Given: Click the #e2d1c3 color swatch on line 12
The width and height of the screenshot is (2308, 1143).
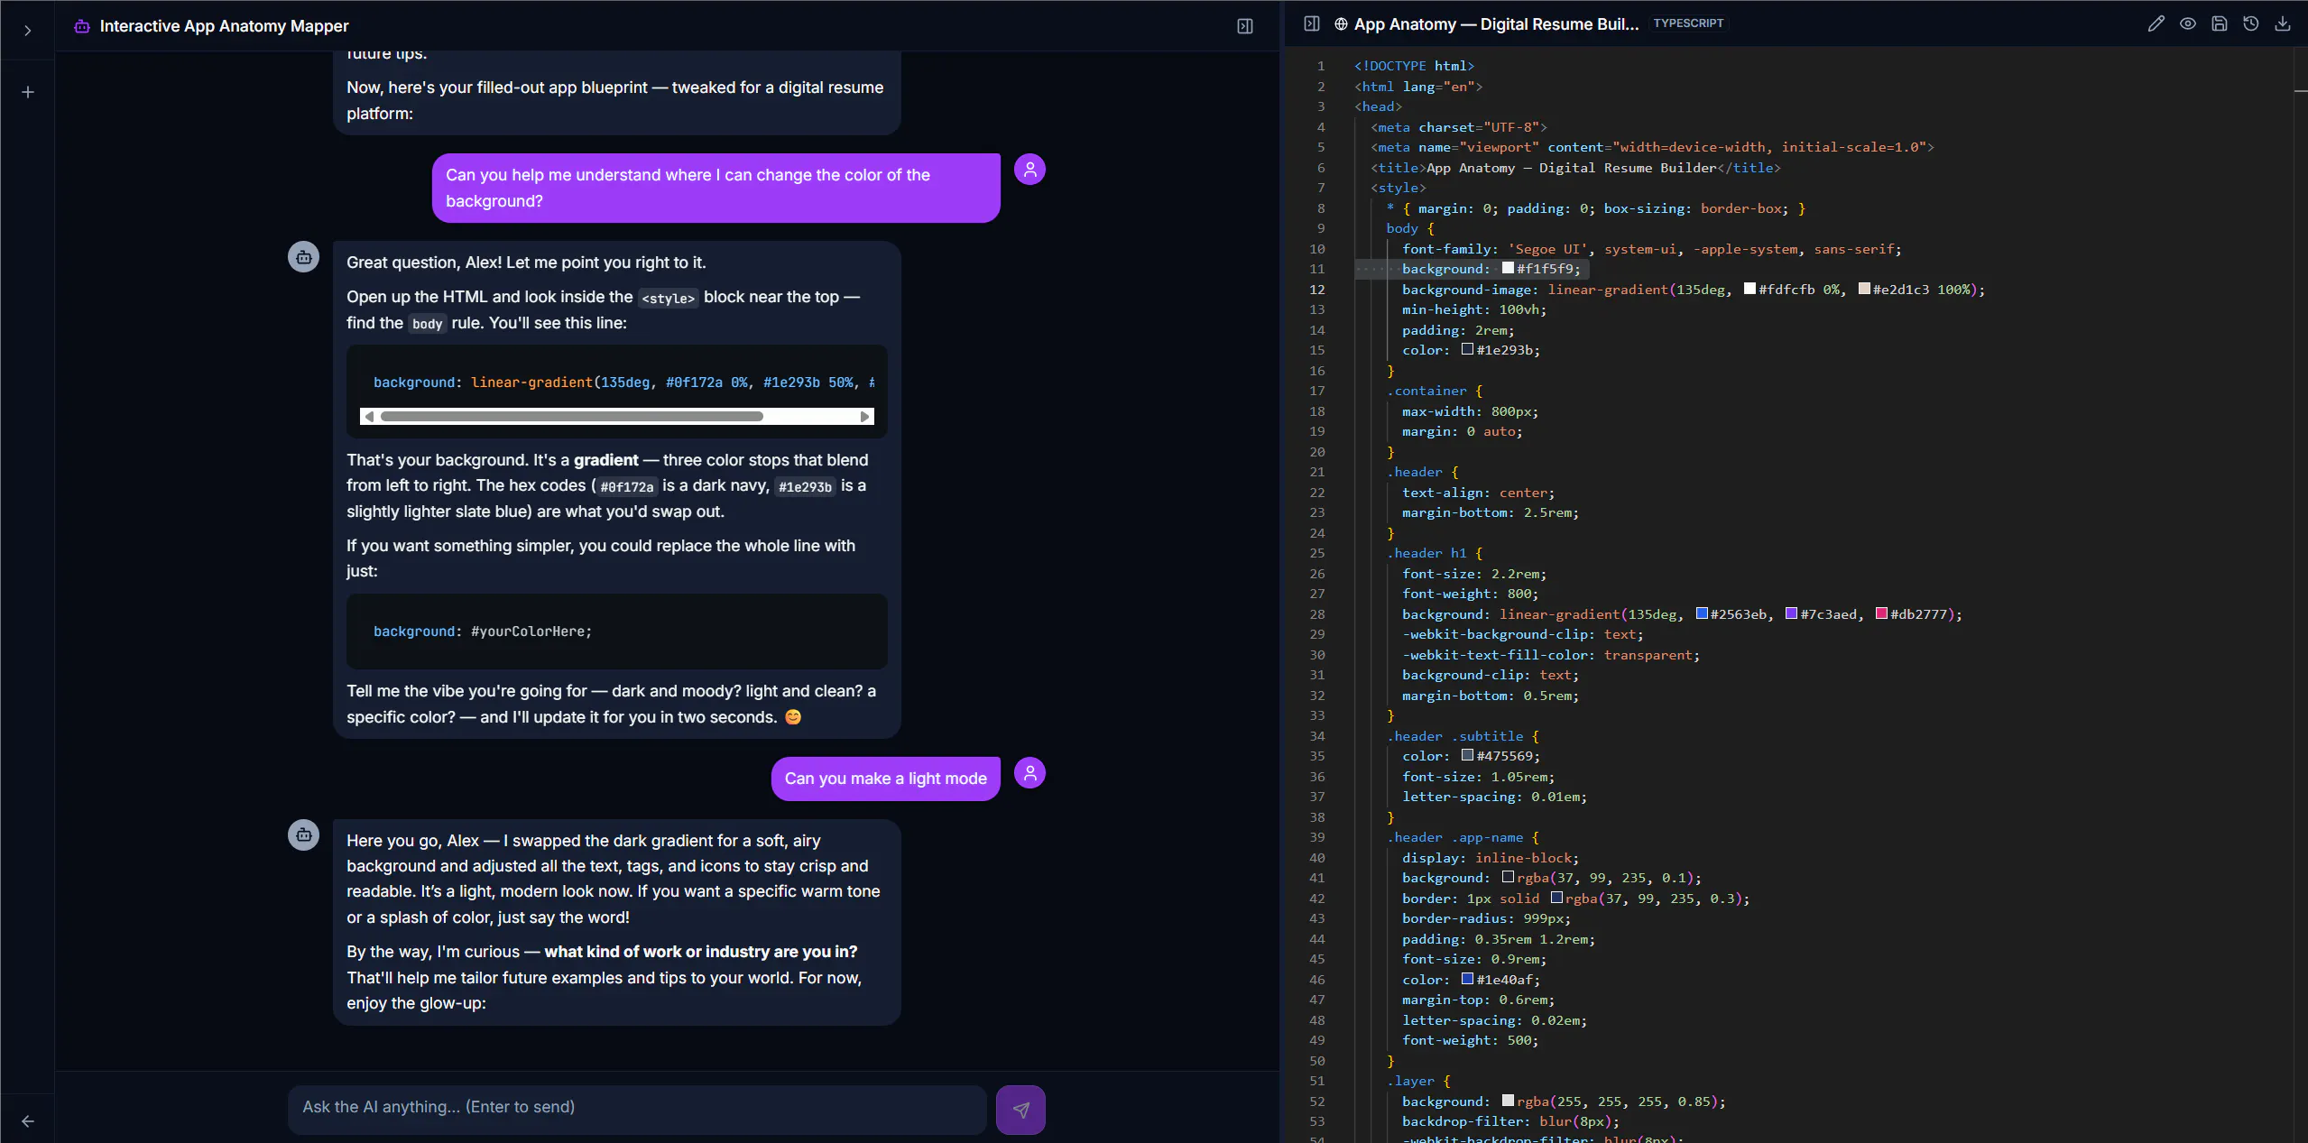Looking at the screenshot, I should 1864,289.
